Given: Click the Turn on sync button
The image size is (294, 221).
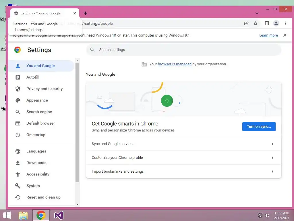Looking at the screenshot, I should [x=259, y=127].
